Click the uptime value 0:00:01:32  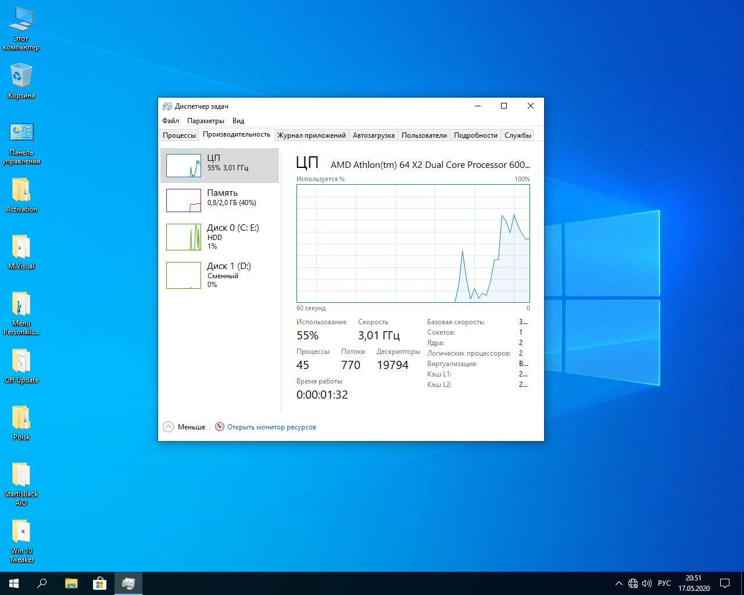(x=322, y=395)
